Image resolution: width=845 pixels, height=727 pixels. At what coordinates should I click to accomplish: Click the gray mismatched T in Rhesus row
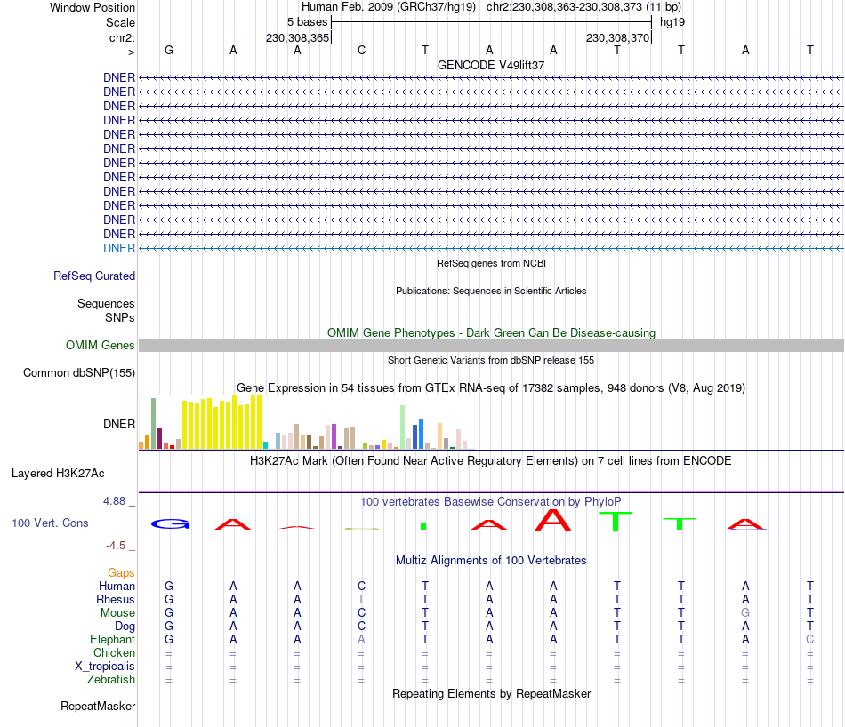tap(361, 599)
